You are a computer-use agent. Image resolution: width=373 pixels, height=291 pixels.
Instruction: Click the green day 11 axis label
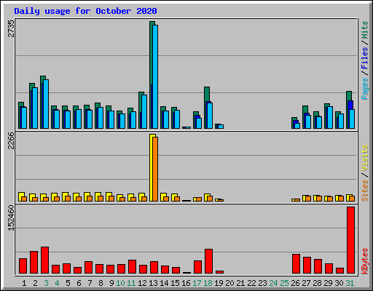tap(131, 283)
